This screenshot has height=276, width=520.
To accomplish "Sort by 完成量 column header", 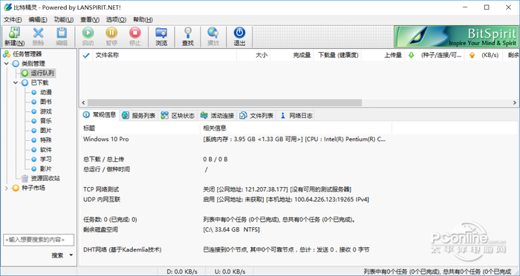I will 291,56.
